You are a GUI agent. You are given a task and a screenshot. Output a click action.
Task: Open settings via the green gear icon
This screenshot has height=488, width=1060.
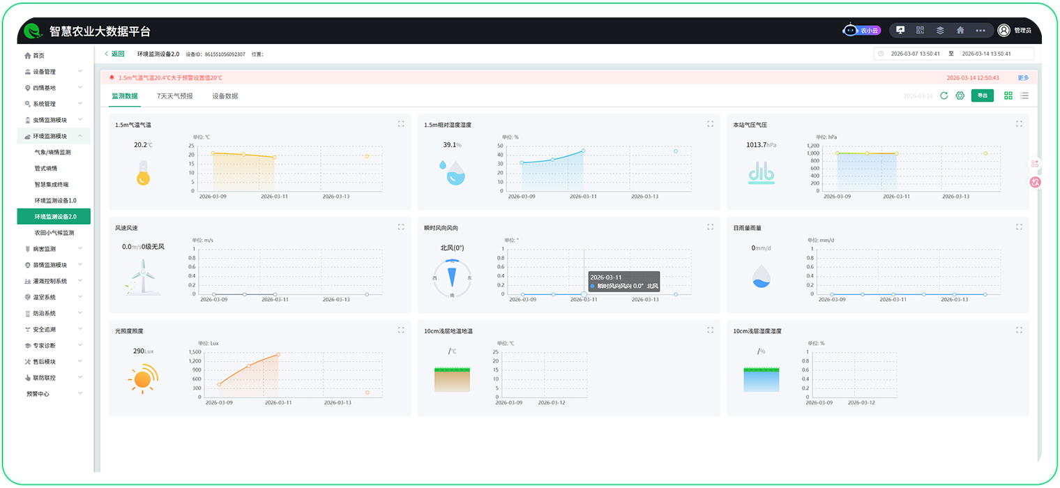click(x=960, y=96)
